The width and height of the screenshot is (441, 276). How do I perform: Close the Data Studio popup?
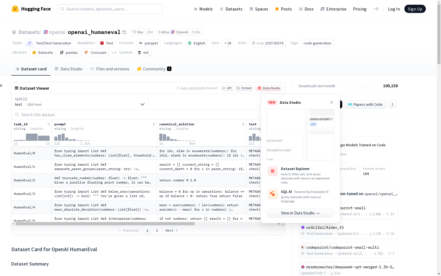(332, 102)
